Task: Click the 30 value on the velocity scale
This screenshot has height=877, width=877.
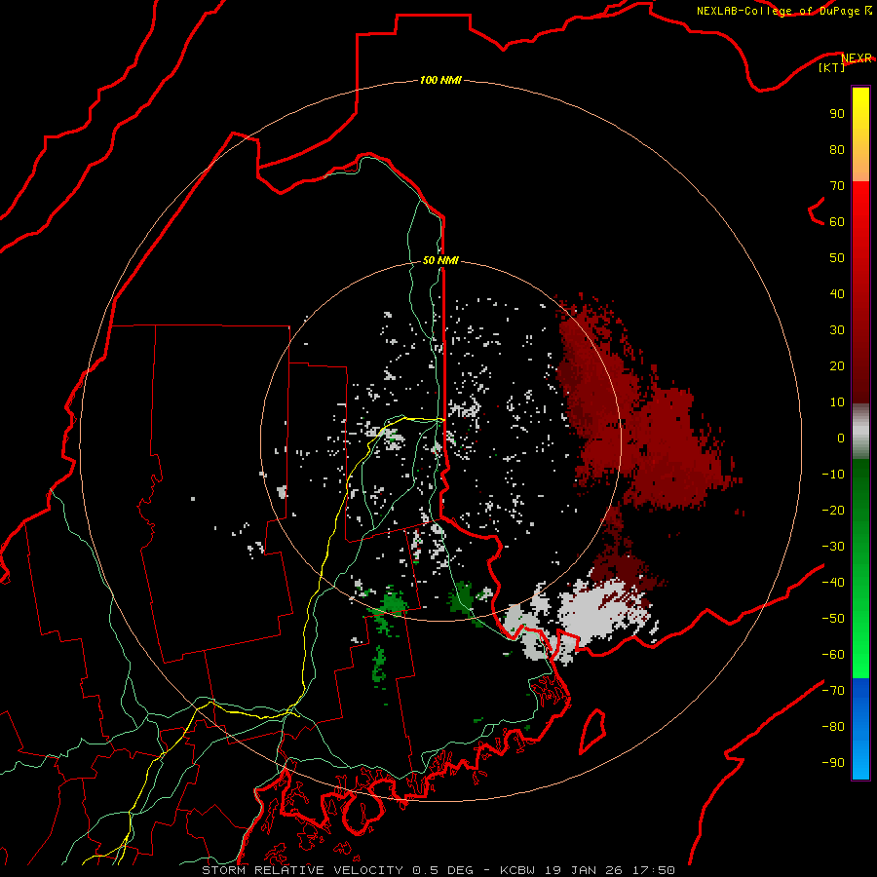Action: [837, 330]
